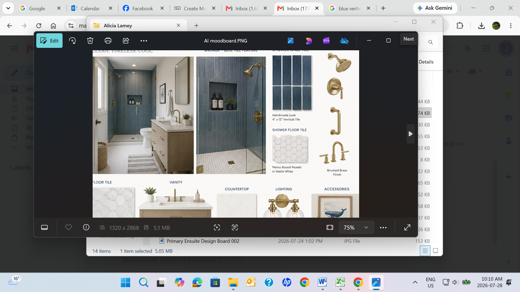The width and height of the screenshot is (520, 292).
Task: Open the weather widget showing 16°
Action: [x=14, y=281]
